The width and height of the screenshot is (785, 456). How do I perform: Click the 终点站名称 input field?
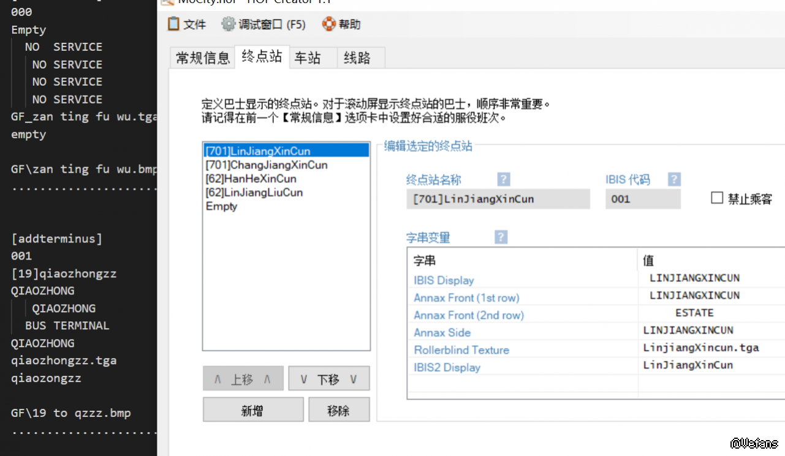(x=498, y=199)
